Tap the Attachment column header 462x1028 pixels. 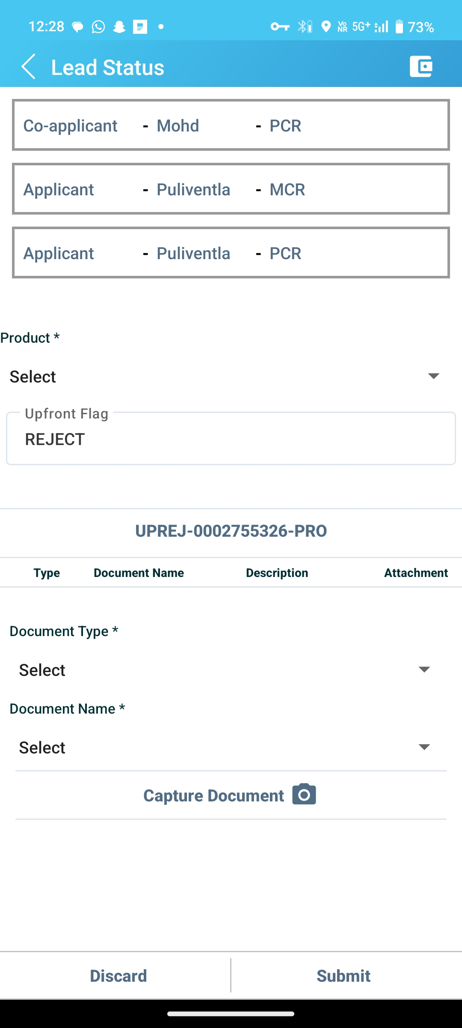[x=416, y=573]
